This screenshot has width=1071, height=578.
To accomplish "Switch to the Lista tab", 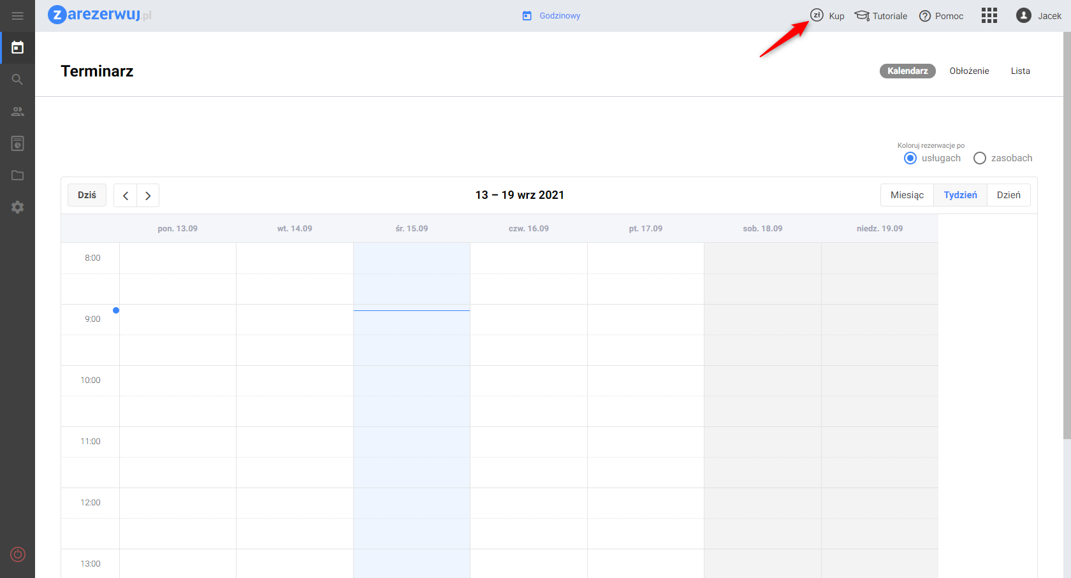I will 1020,71.
